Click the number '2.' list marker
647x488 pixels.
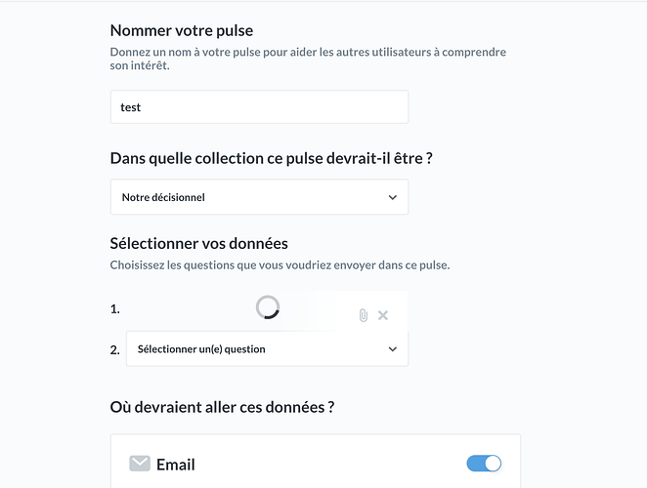point(114,350)
